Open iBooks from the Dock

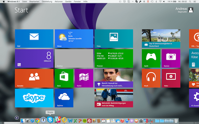(x=136, y=121)
